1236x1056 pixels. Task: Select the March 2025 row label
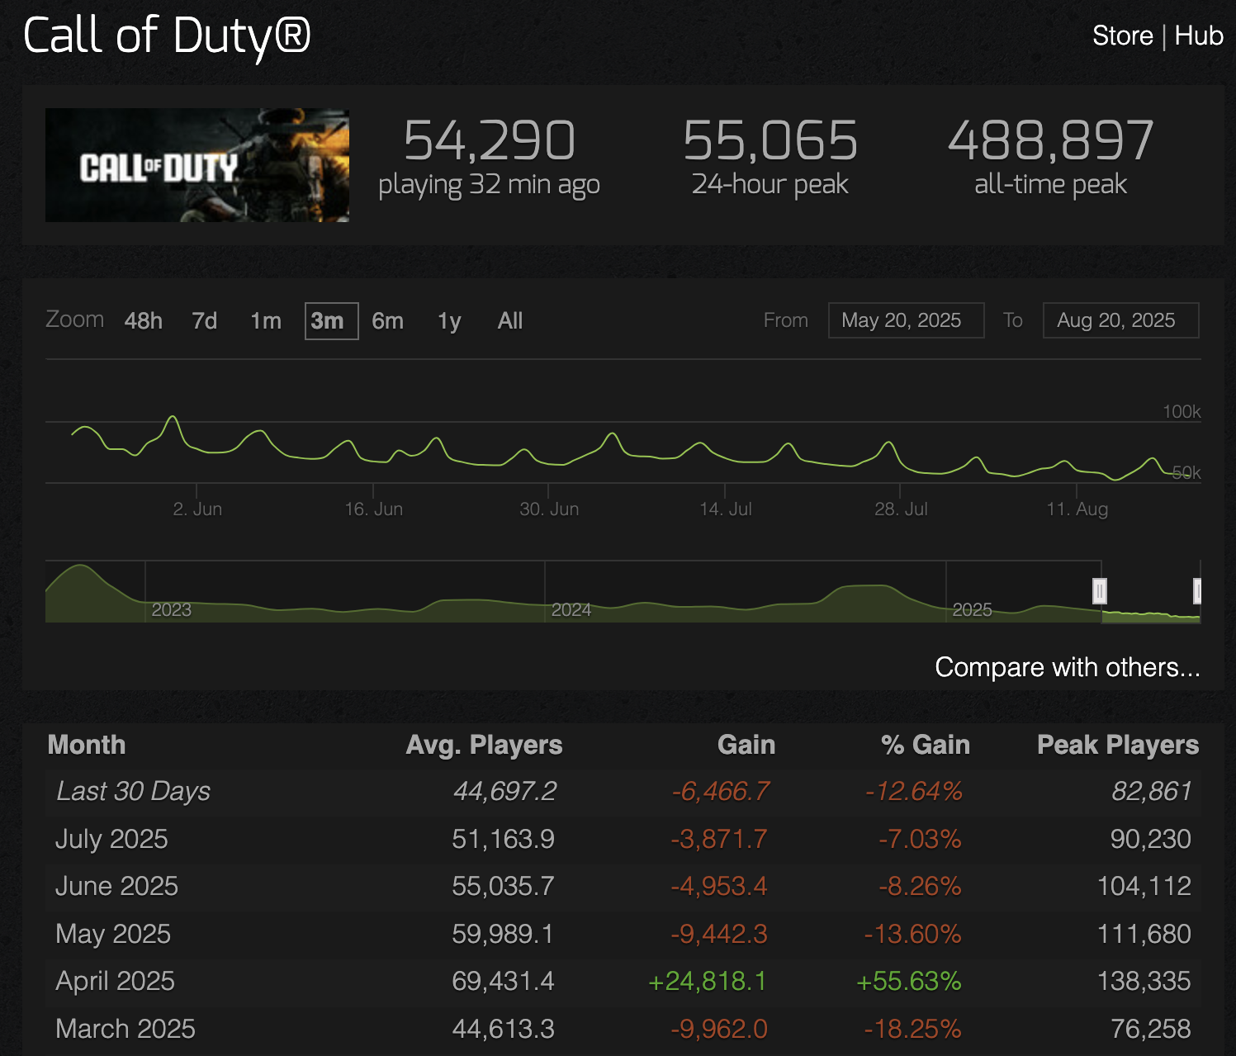pyautogui.click(x=125, y=1029)
